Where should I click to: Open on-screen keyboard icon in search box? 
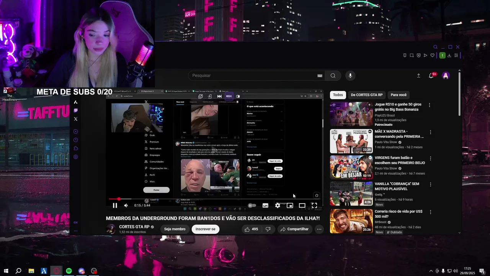coord(320,76)
